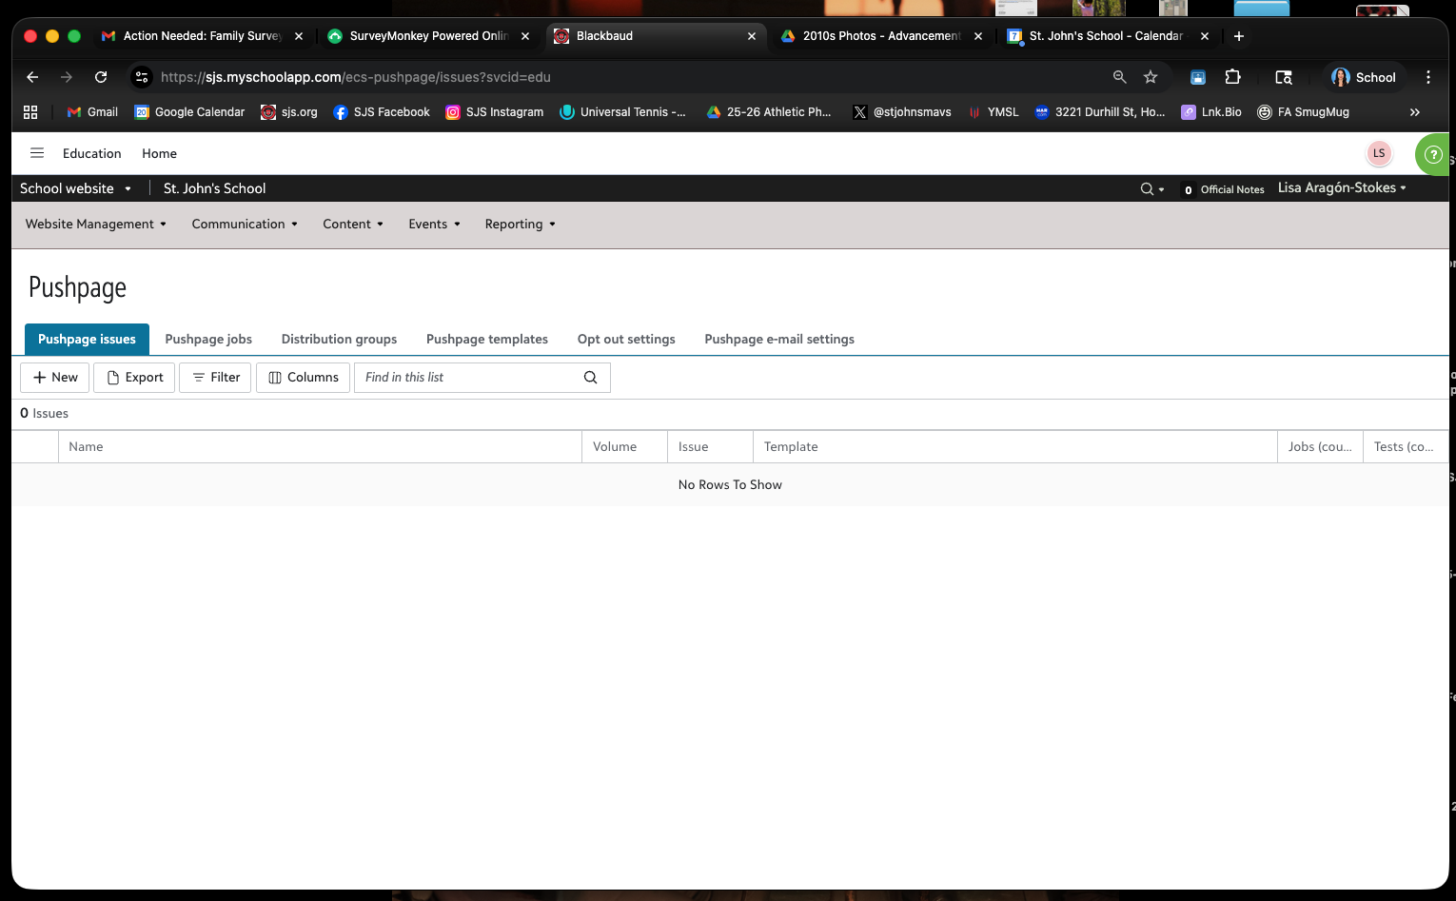This screenshot has width=1456, height=901.
Task: Open the Lnk.Bio bookmark
Action: [1211, 112]
